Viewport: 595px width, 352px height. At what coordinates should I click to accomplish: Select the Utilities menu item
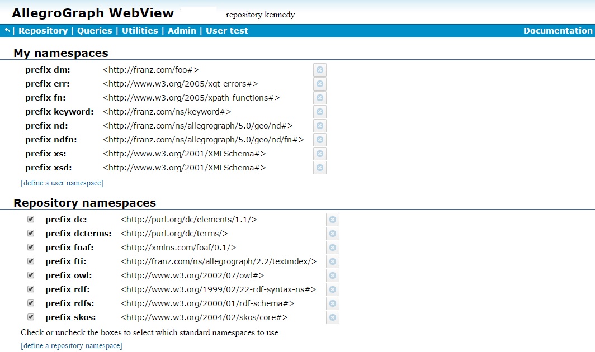coord(140,31)
